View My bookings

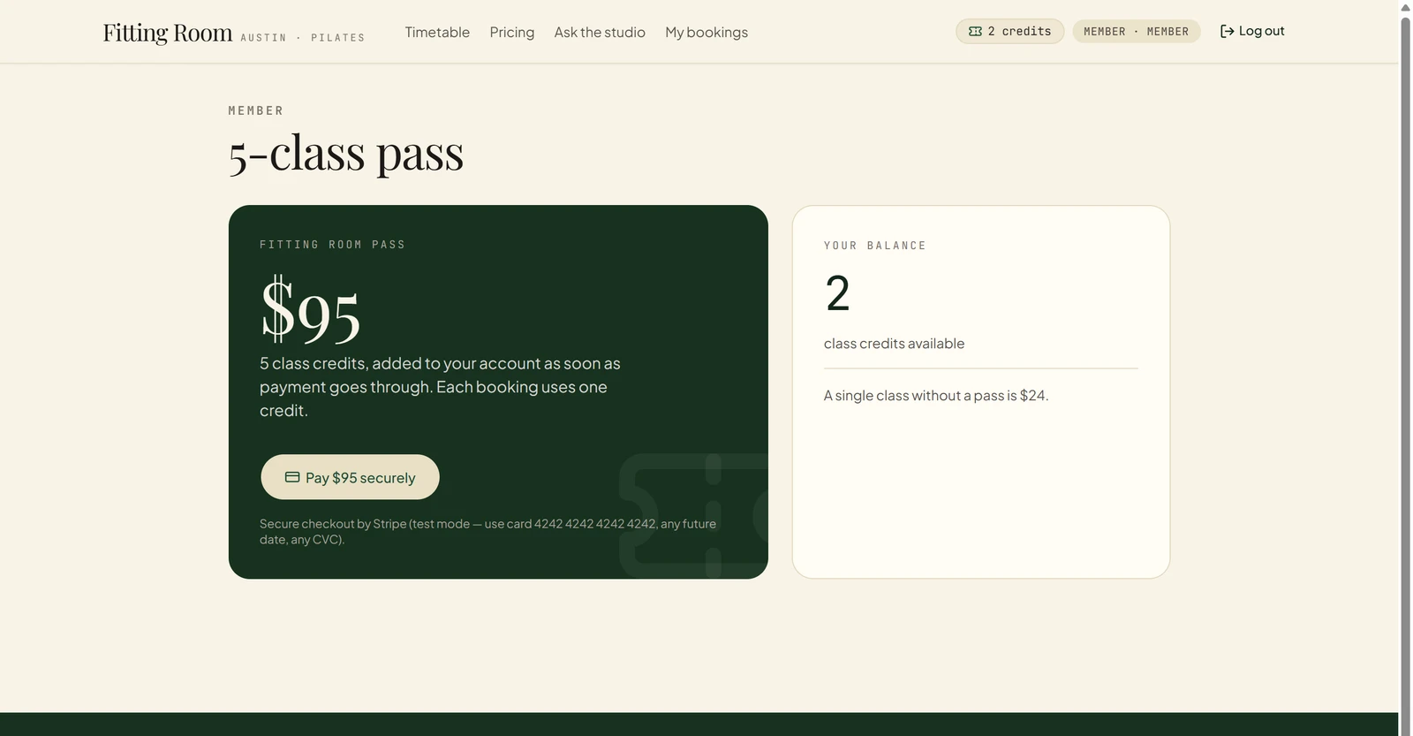[706, 32]
